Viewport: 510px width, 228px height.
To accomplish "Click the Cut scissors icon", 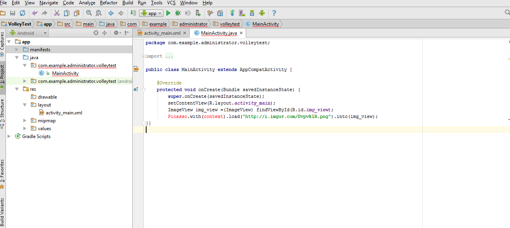I will point(57,13).
